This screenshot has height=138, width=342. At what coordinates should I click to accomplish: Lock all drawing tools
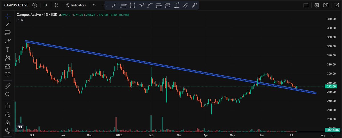(x=8, y=123)
